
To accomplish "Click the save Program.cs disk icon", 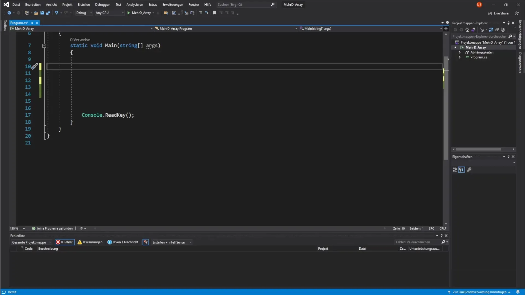I will tap(42, 13).
